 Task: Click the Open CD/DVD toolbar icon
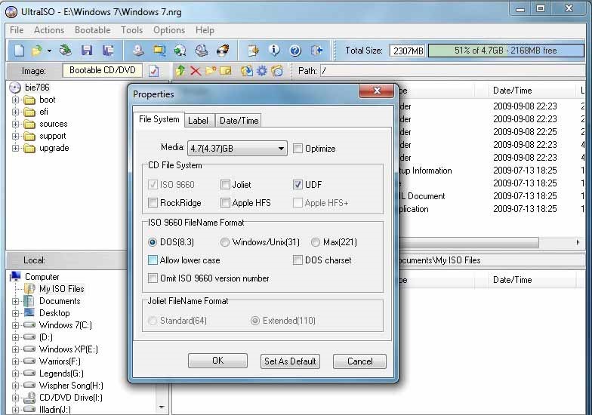66,50
